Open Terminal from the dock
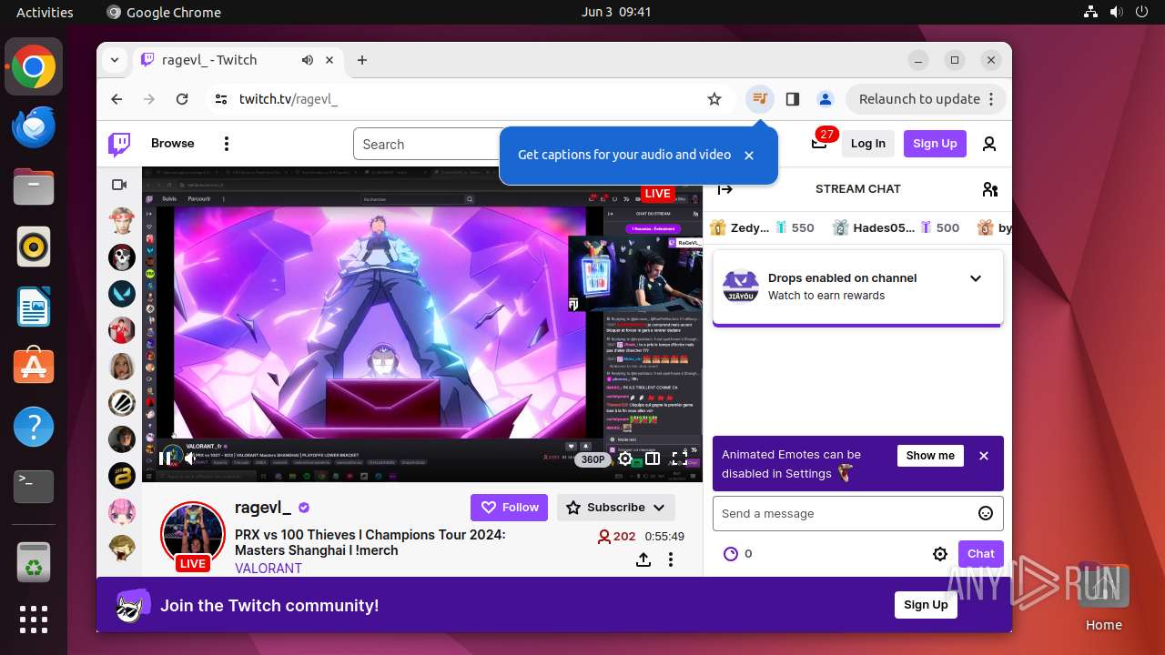Viewport: 1165px width, 655px height. [34, 487]
